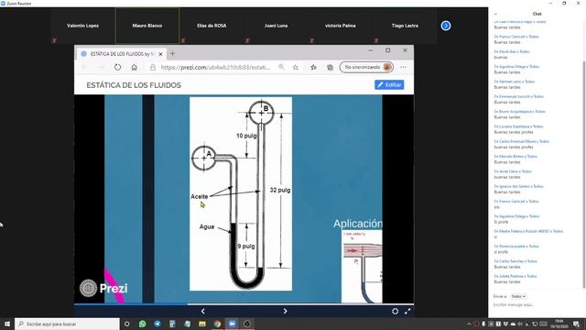Reload the Prezi page
The width and height of the screenshot is (586, 330).
[118, 67]
